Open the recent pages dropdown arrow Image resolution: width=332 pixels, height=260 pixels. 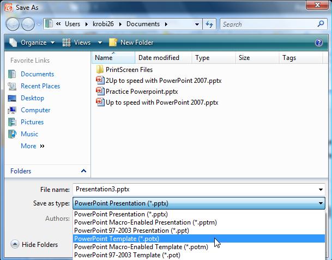tap(39, 25)
